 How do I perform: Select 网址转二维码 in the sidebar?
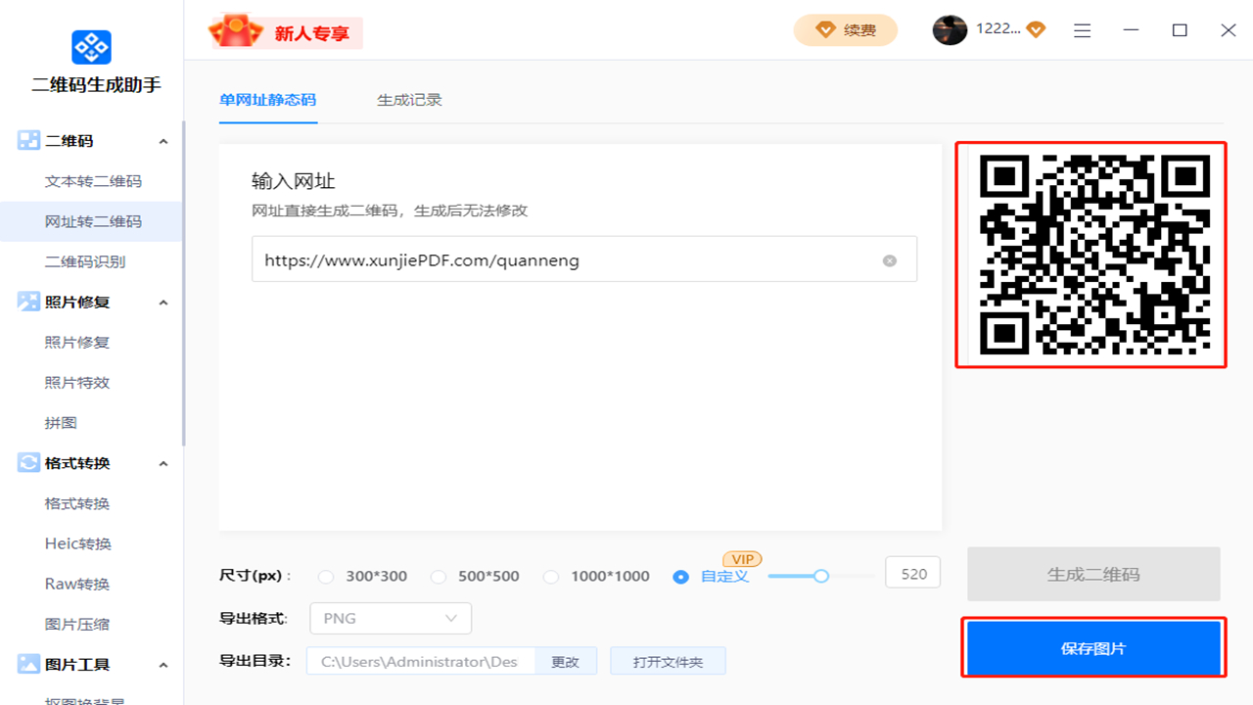click(x=91, y=220)
